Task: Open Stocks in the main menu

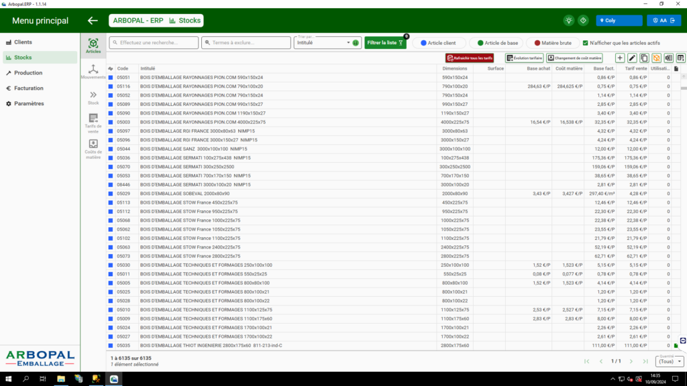Action: pos(40,58)
